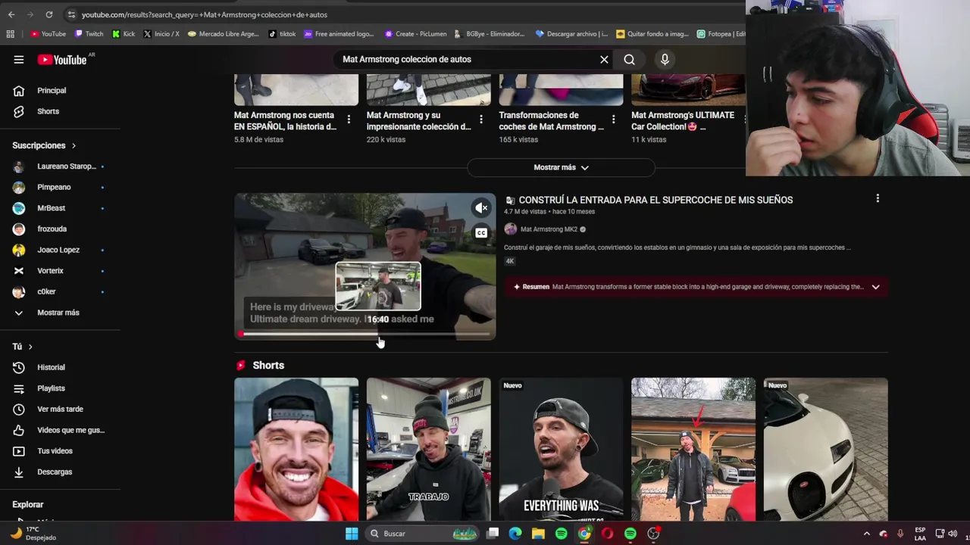Reload the page in the browser
This screenshot has height=545, width=970.
(49, 14)
